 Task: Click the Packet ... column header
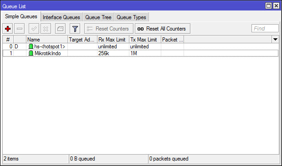pos(173,39)
